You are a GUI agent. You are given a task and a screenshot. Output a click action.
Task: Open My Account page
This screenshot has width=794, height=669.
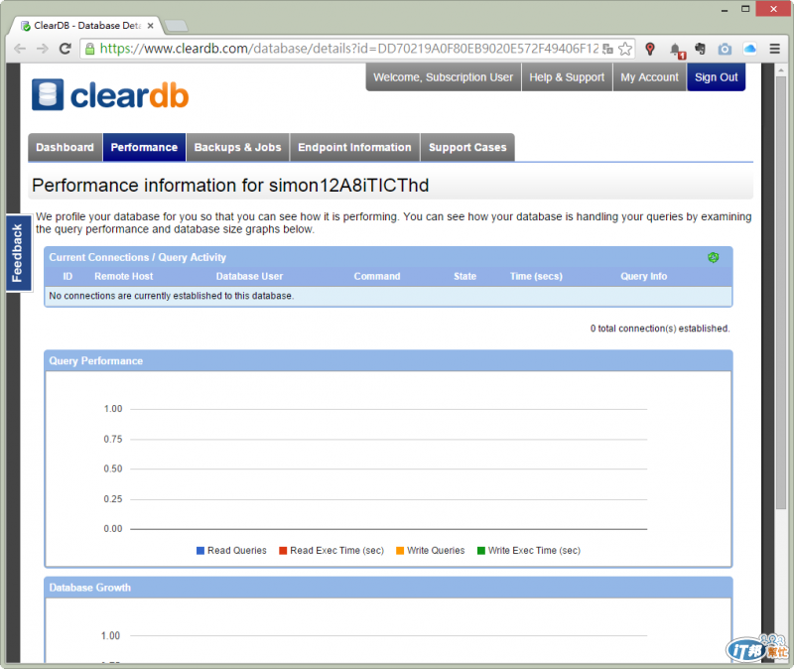[x=650, y=77]
